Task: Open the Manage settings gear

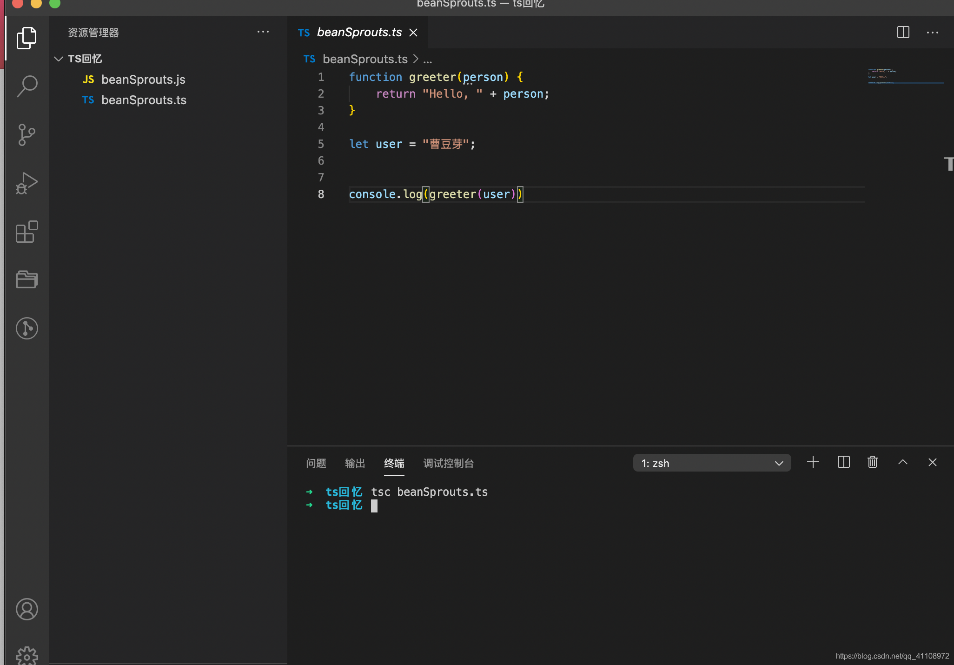Action: 26,656
